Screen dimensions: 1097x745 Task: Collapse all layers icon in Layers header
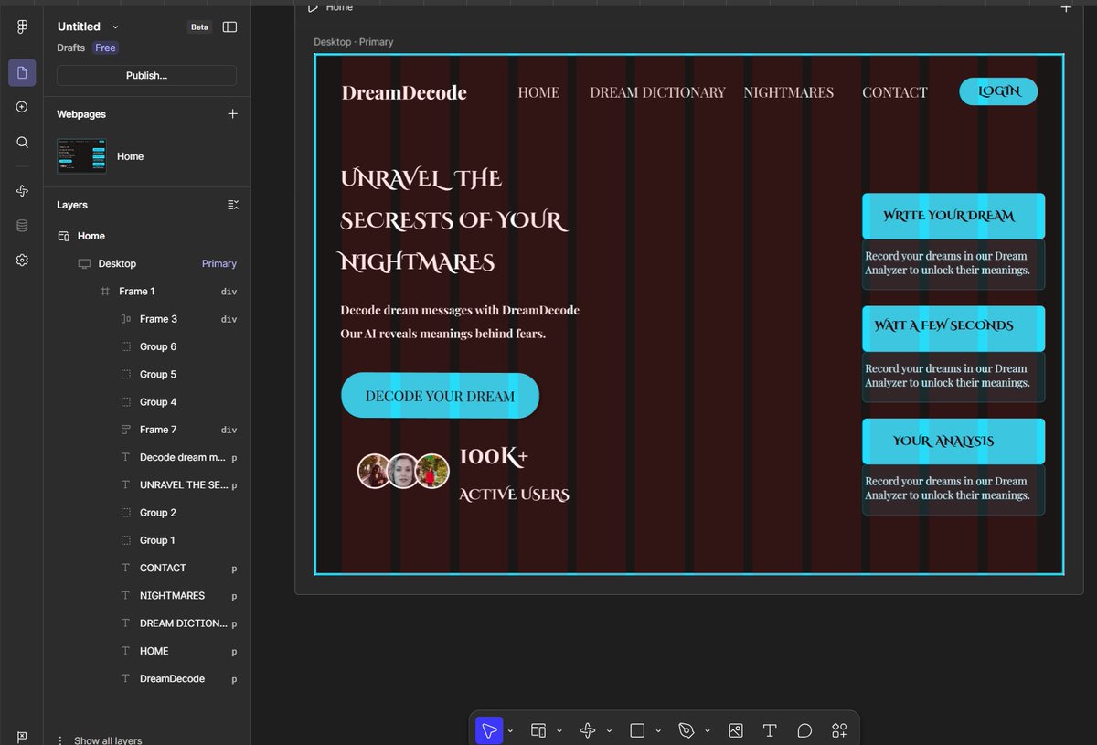coord(232,205)
